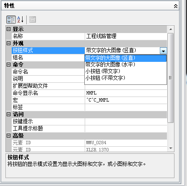The image size is (187, 186).
Task: Click the 按键提示 value field
Action: (126, 122)
